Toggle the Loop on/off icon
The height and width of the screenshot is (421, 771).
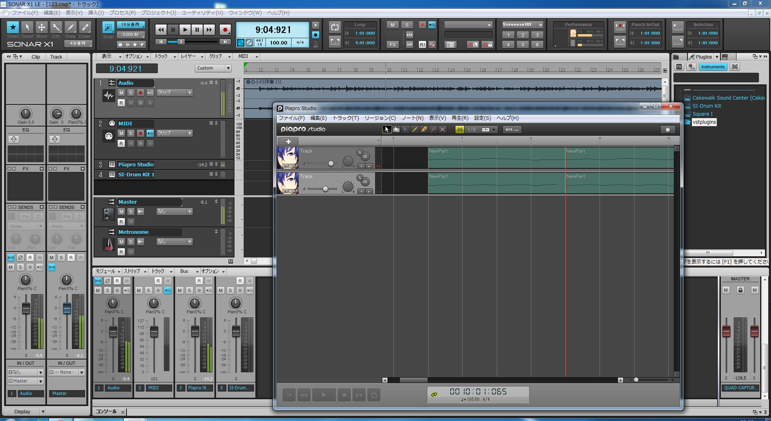coord(335,27)
